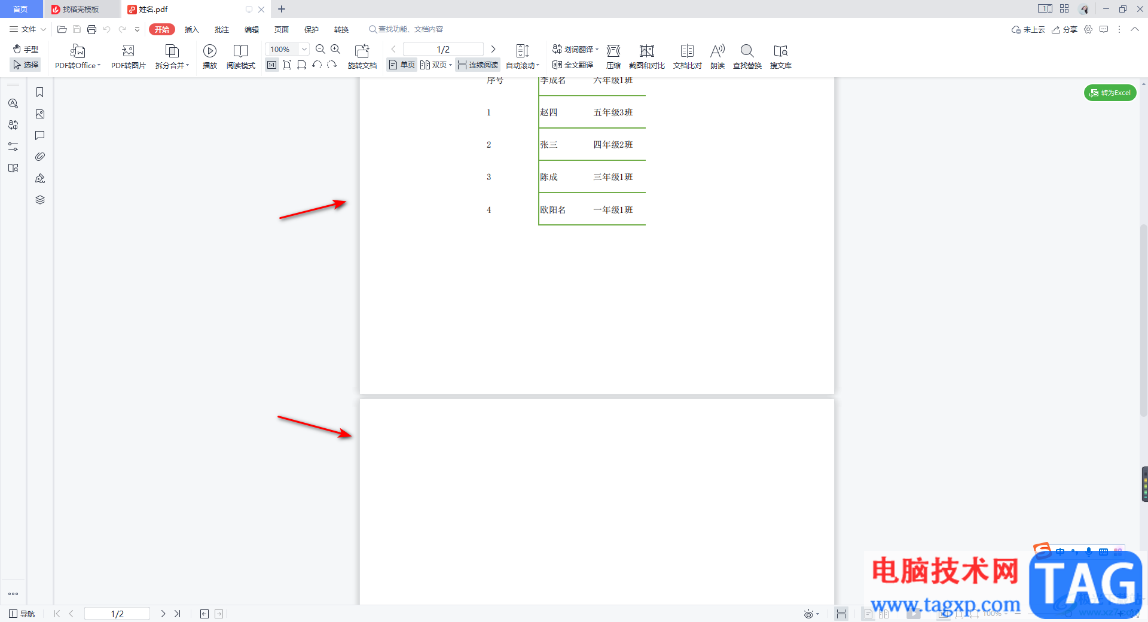Toggle the 导航 navigation pane
Viewport: 1148px width, 622px height.
[x=22, y=614]
